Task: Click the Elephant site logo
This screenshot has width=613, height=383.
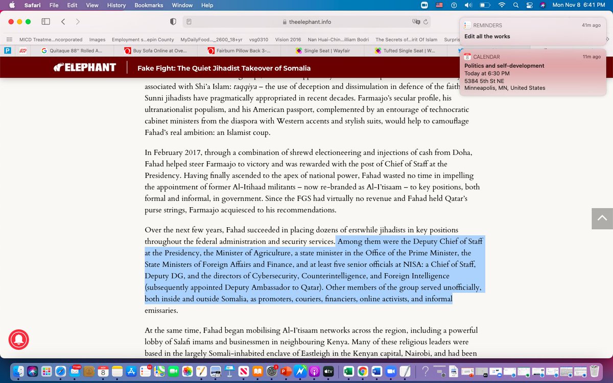Action: point(84,68)
